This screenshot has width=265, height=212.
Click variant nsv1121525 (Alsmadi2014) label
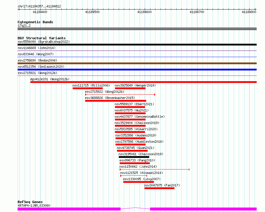141,173
